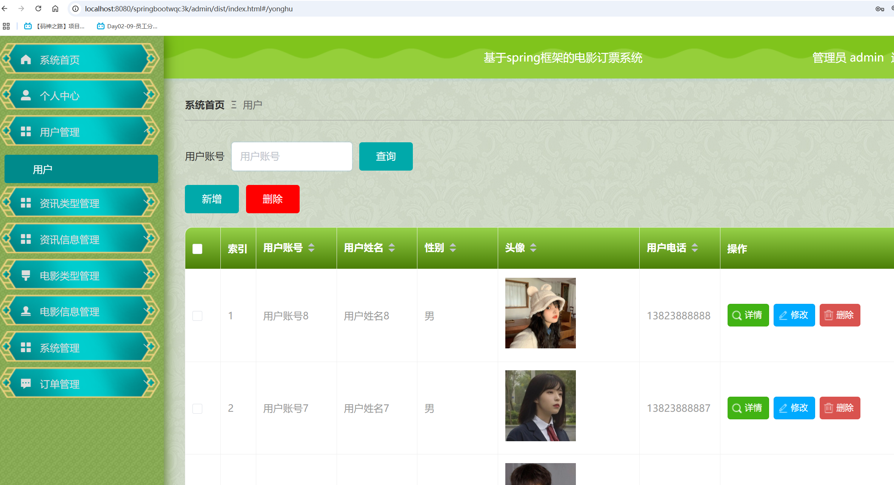Sort by the 用户账号 column arrows
Image resolution: width=894 pixels, height=485 pixels.
[x=311, y=248]
